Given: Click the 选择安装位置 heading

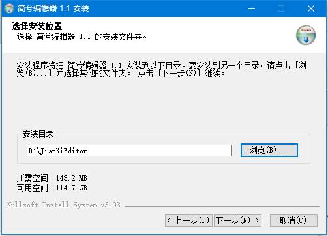Looking at the screenshot, I should 37,26.
